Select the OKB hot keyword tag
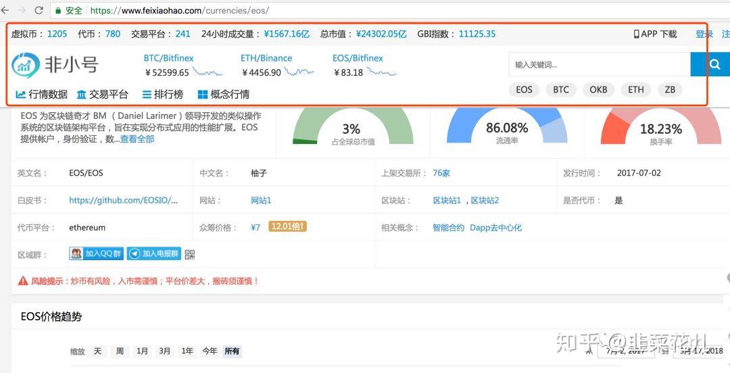This screenshot has height=373, width=730. click(x=598, y=89)
